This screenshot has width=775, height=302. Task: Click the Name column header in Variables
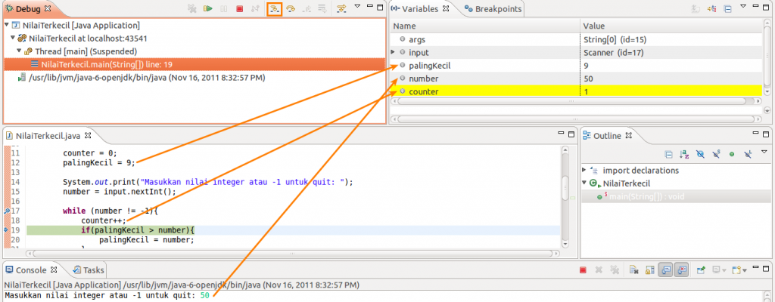point(484,26)
